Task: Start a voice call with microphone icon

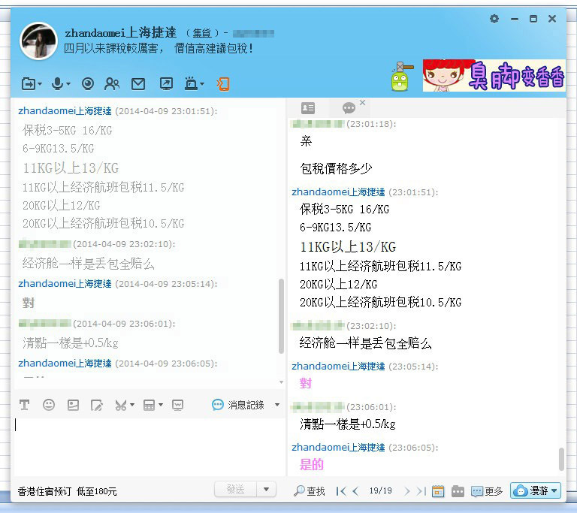Action: click(x=57, y=84)
